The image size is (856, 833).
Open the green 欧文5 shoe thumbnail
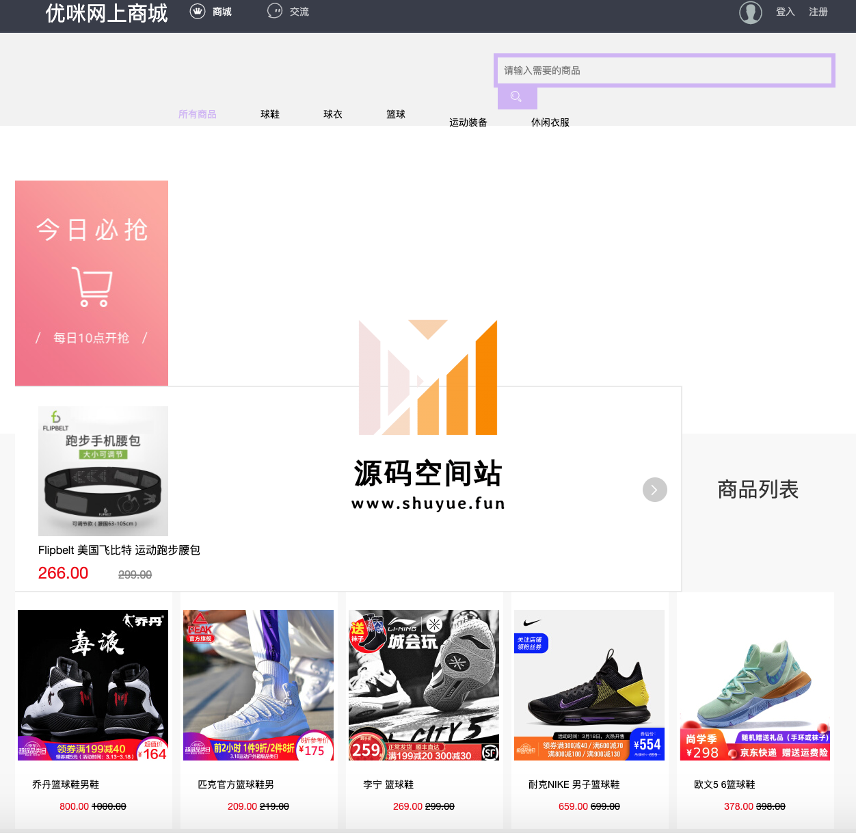[755, 685]
